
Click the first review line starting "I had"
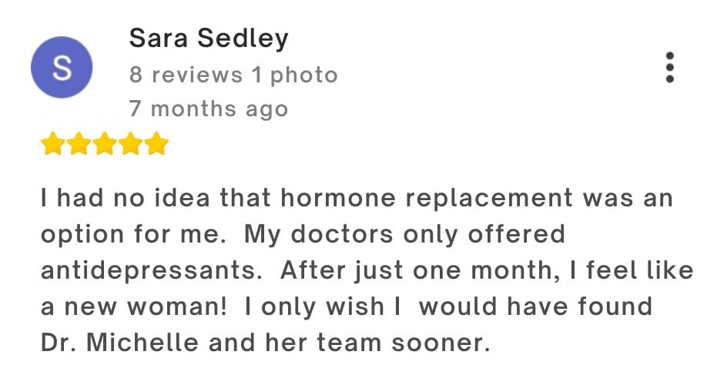[x=357, y=199]
